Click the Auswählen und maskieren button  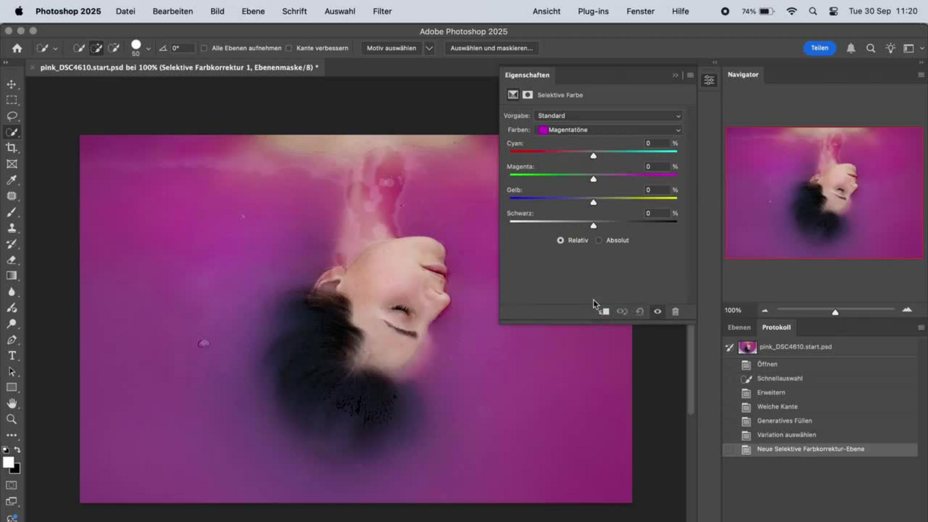(x=491, y=48)
